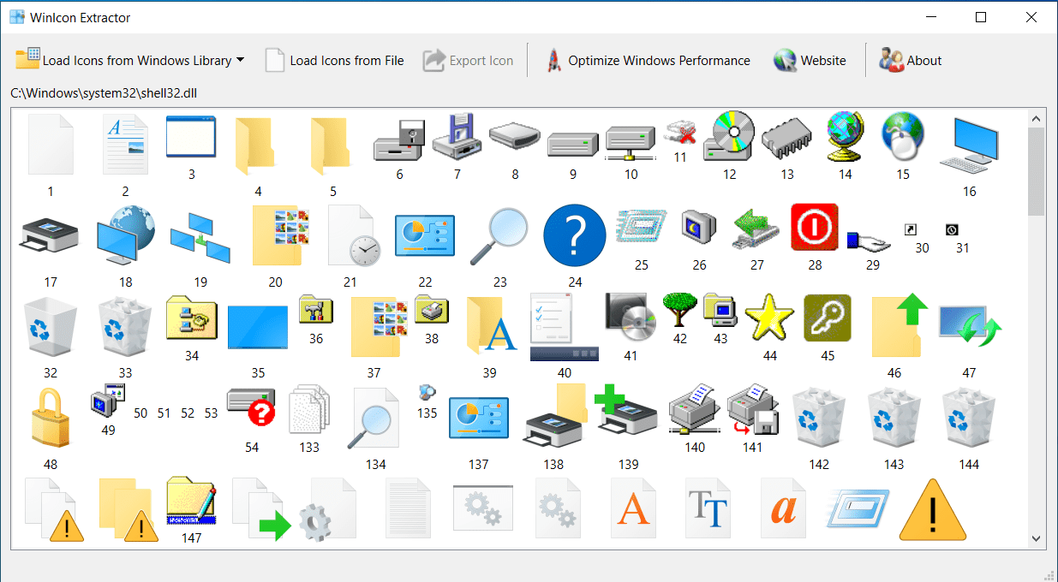This screenshot has width=1058, height=582.
Task: Select globe on stand icon 14
Action: pyautogui.click(x=846, y=137)
